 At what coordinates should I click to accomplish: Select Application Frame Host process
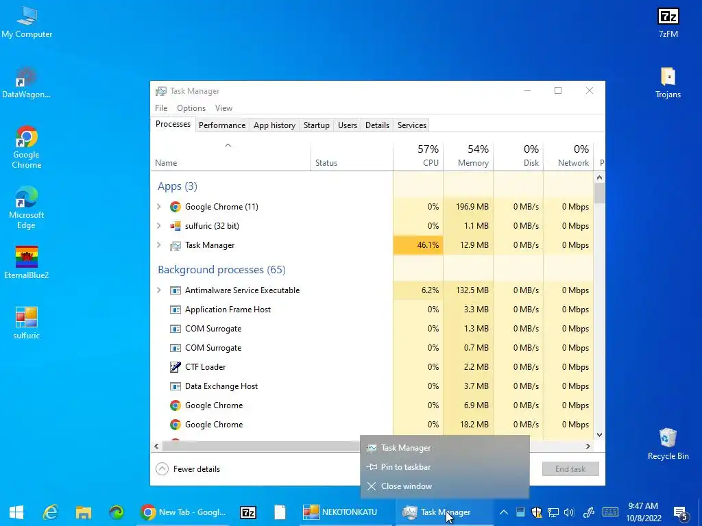click(372, 310)
